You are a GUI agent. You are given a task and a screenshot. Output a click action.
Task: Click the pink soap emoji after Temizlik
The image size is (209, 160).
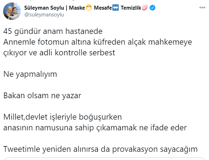point(145,7)
